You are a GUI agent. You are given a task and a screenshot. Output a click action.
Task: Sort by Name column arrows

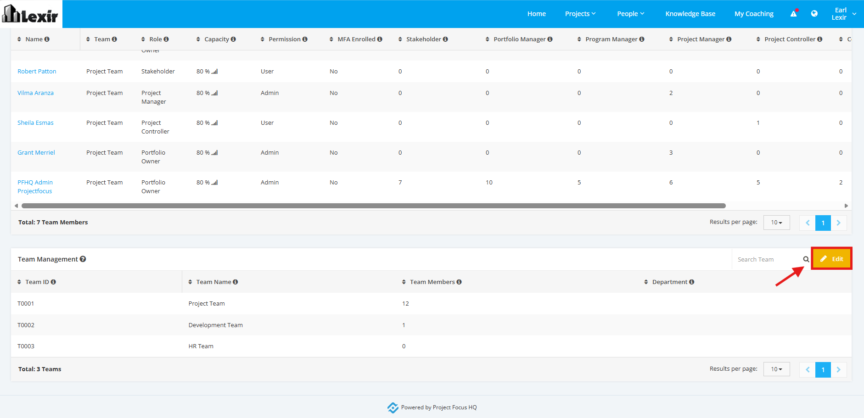click(x=19, y=39)
